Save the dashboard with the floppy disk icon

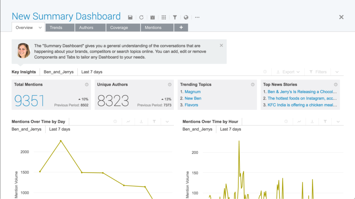130,17
